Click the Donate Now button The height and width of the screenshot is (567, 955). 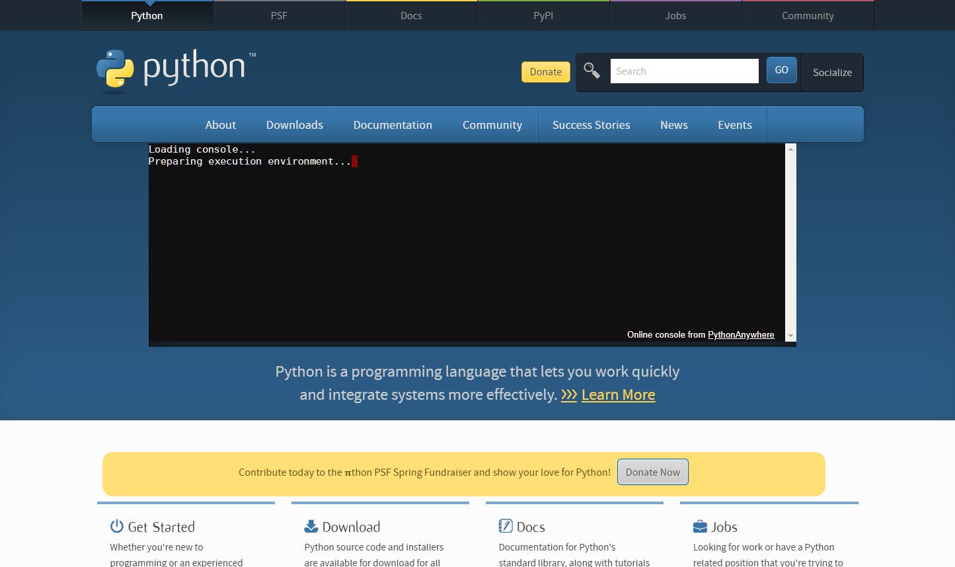pyautogui.click(x=653, y=472)
